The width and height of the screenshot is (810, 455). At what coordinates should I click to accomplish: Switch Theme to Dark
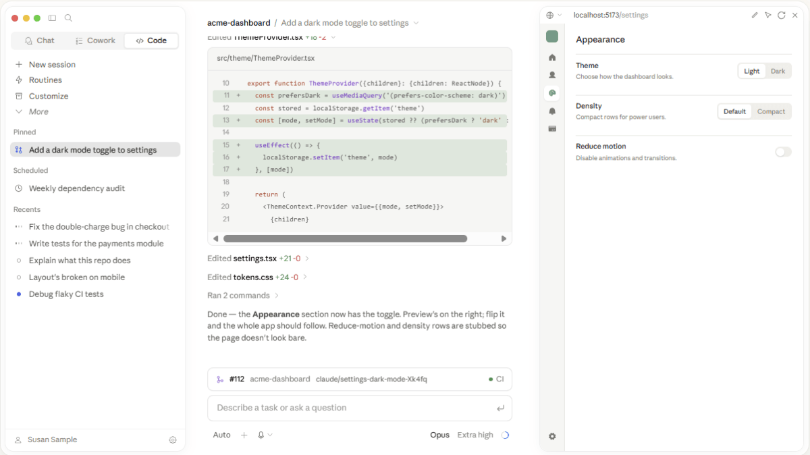coord(778,71)
